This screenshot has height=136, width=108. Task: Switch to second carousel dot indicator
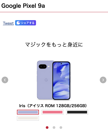point(54,128)
